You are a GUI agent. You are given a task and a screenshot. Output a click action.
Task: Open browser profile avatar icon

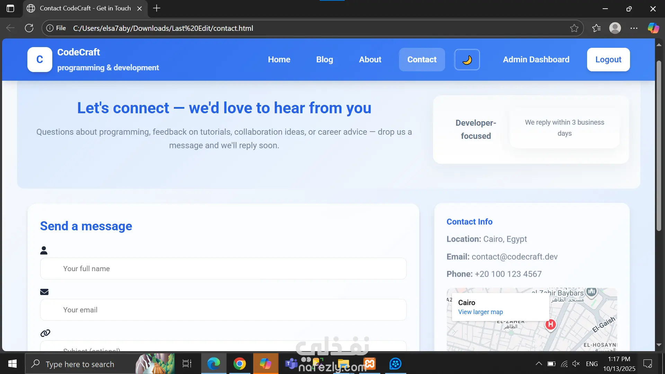[615, 28]
